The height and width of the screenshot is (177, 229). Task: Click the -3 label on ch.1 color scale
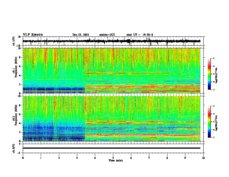tap(213, 58)
